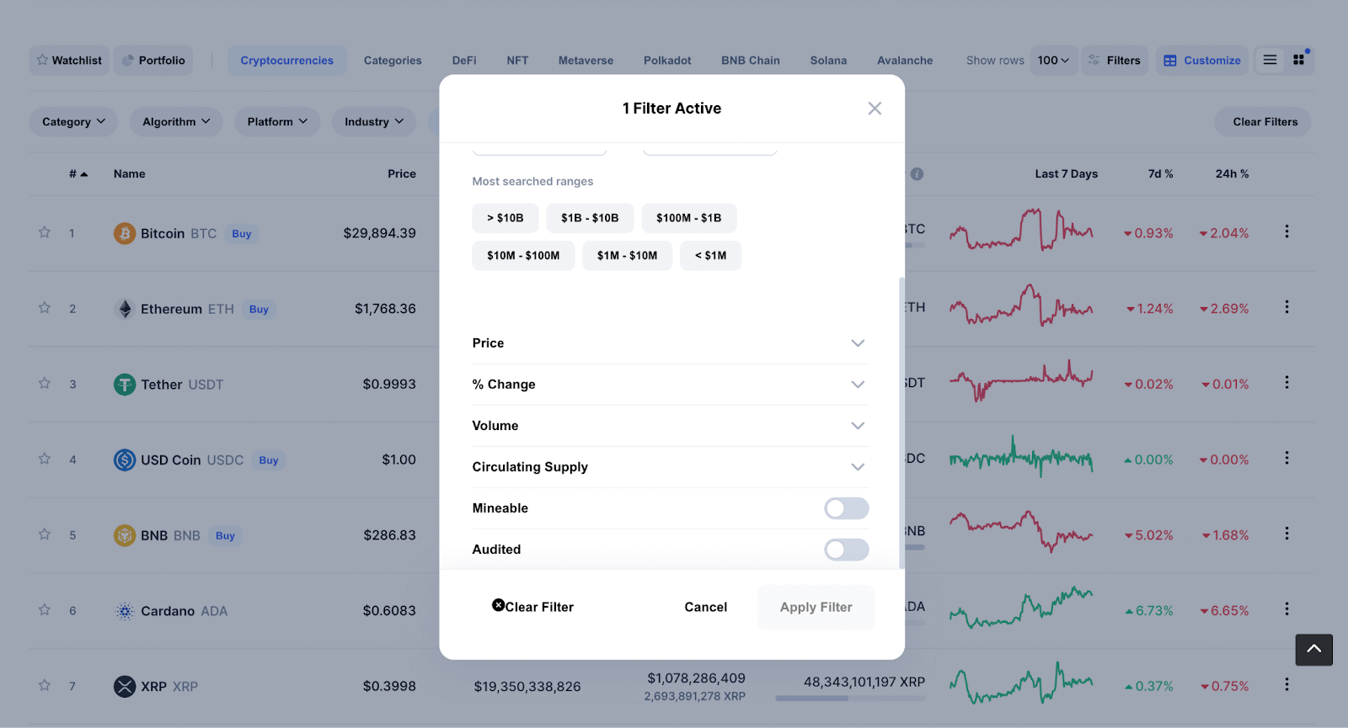Screen dimensions: 1348x728
Task: Click Clear Filter in the dialog
Action: click(x=532, y=607)
